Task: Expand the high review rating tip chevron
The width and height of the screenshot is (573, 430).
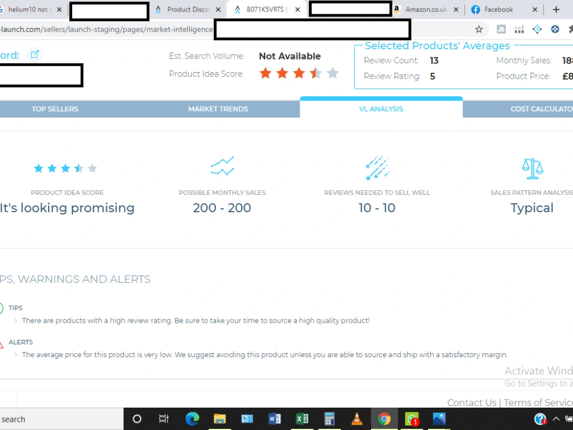Action: point(15,320)
